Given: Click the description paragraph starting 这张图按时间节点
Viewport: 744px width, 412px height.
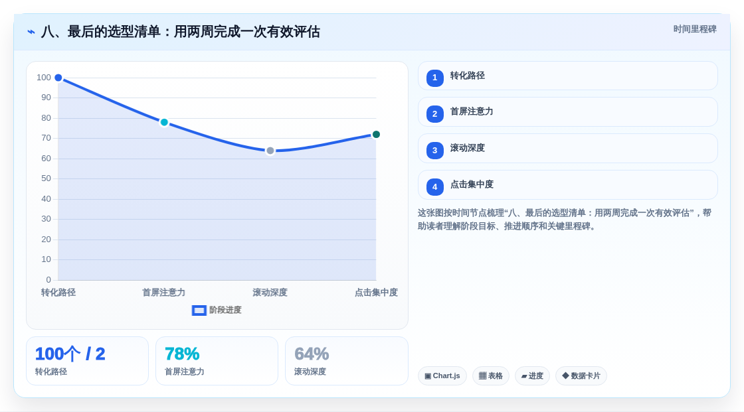Looking at the screenshot, I should (565, 220).
